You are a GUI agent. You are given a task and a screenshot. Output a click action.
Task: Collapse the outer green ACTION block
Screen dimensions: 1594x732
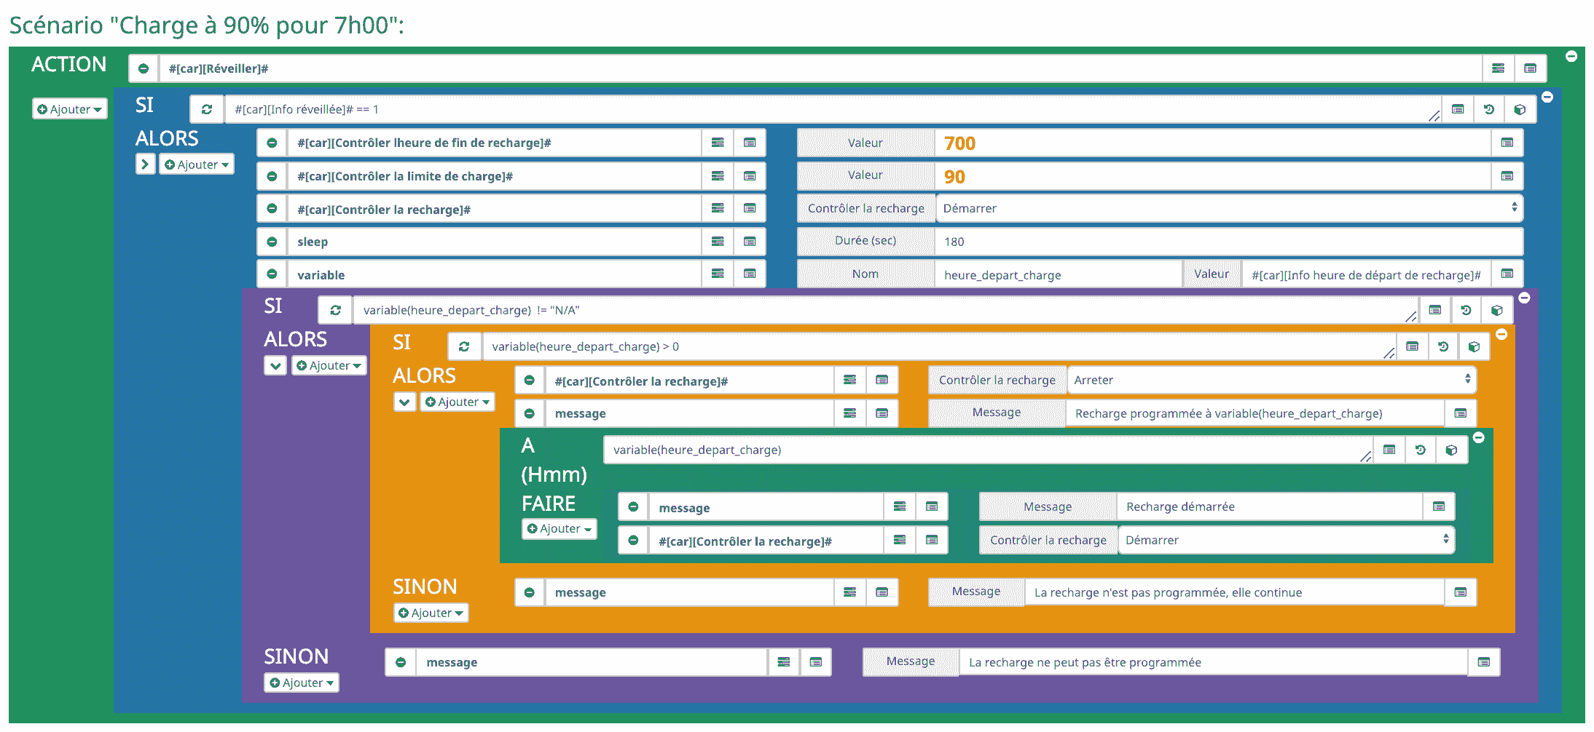click(1571, 56)
